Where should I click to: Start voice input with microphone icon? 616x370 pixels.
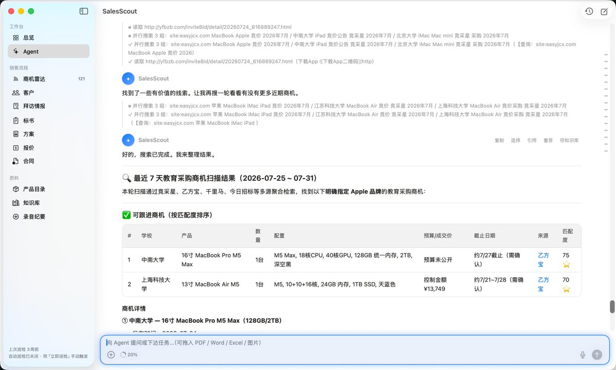click(x=583, y=355)
